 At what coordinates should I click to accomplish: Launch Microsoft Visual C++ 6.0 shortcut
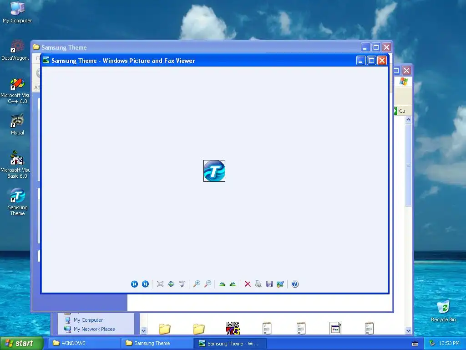[x=15, y=91]
